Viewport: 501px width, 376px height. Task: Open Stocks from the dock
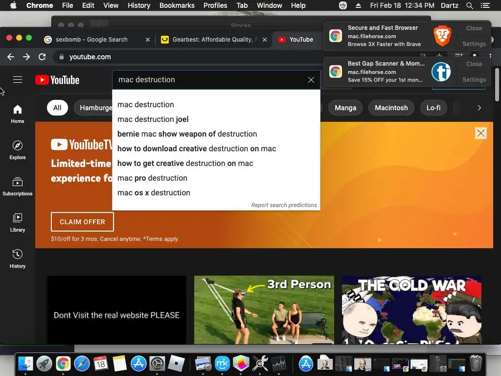[x=278, y=364]
